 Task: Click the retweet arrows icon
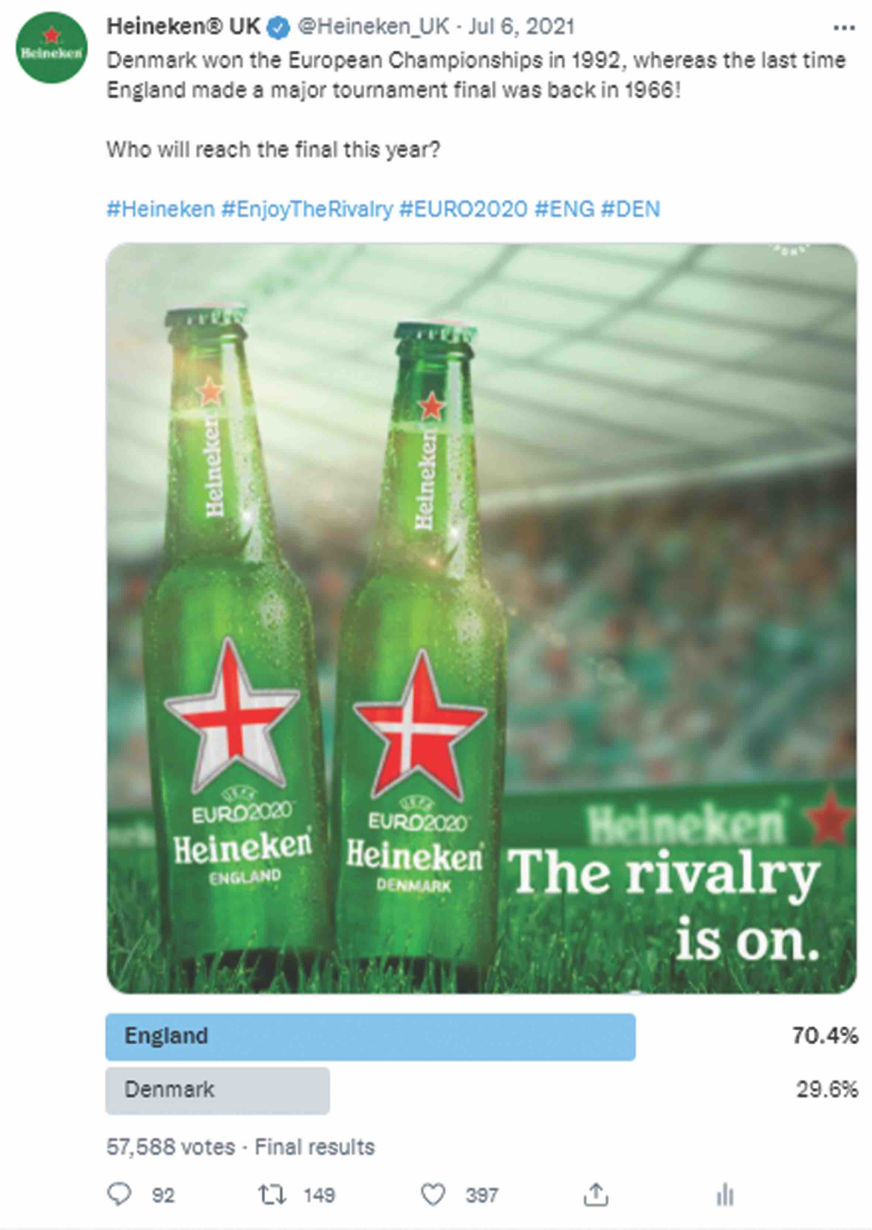(272, 1195)
